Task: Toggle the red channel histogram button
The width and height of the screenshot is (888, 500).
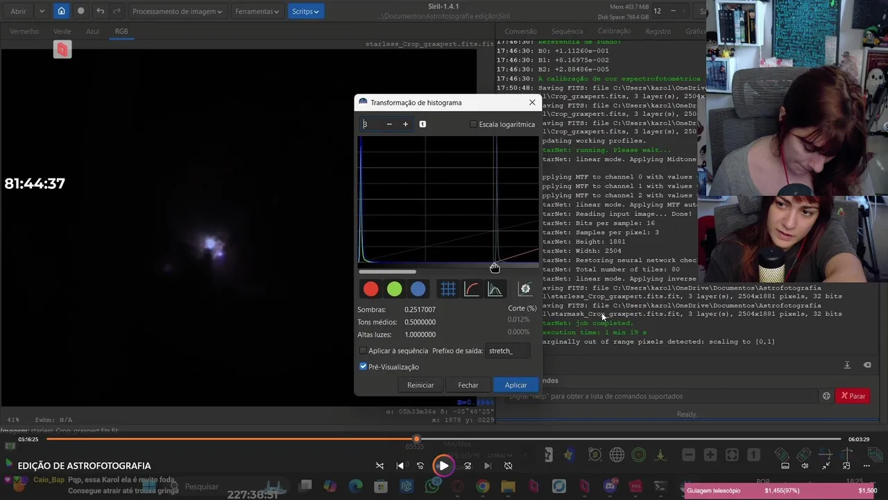Action: point(371,289)
